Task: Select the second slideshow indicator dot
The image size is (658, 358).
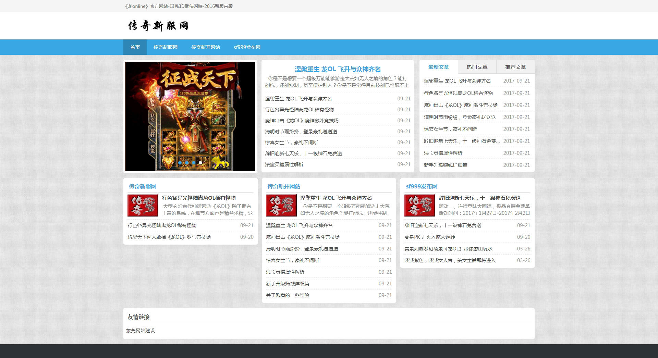Action: coord(187,163)
